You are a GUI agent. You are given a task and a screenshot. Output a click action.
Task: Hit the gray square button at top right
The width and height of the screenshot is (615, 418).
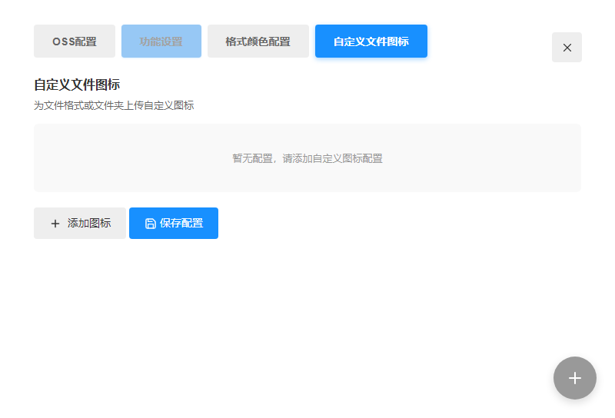[567, 48]
